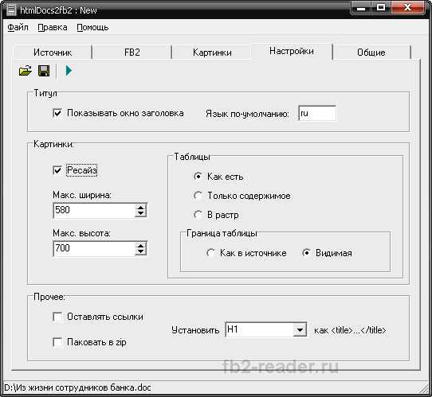This screenshot has width=432, height=397.
Task: Open the Файл menu
Action: [18, 27]
